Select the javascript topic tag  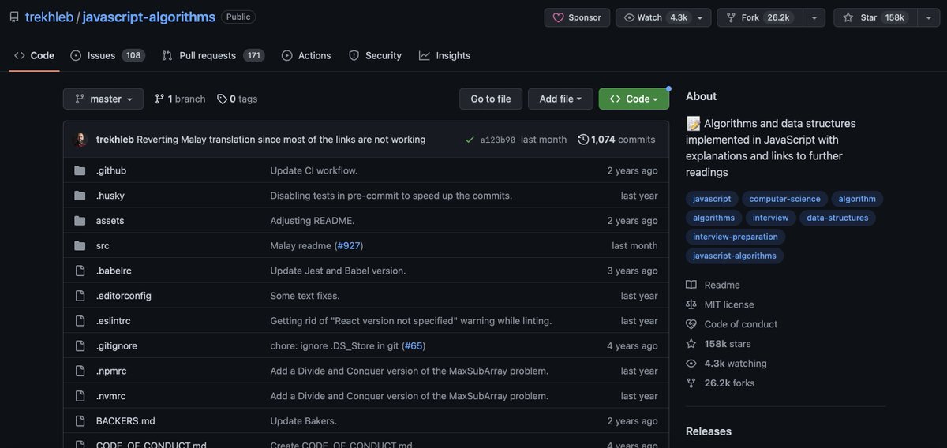point(712,199)
